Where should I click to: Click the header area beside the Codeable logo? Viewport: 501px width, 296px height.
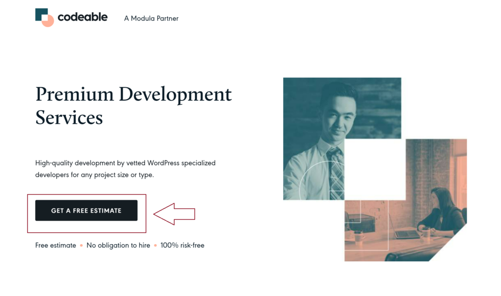coord(220,17)
